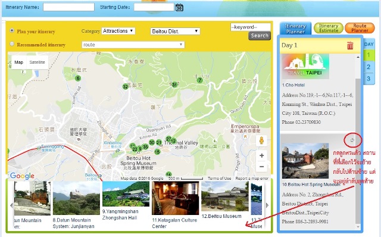Zoom out on the map
The image size is (381, 237).
pyautogui.click(x=262, y=167)
